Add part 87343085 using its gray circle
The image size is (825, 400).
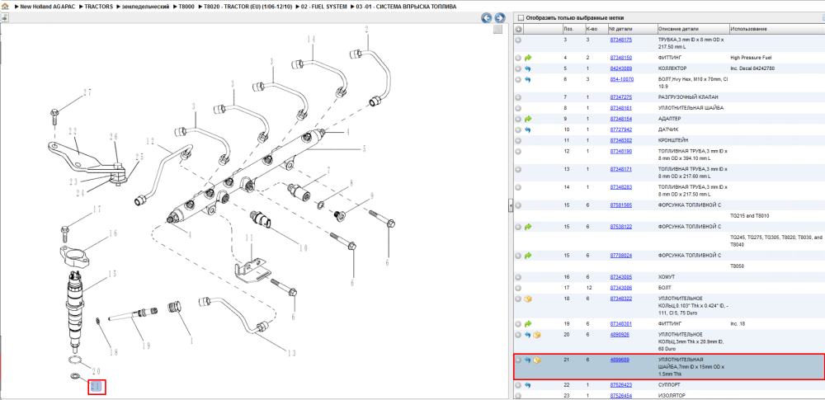(518, 277)
